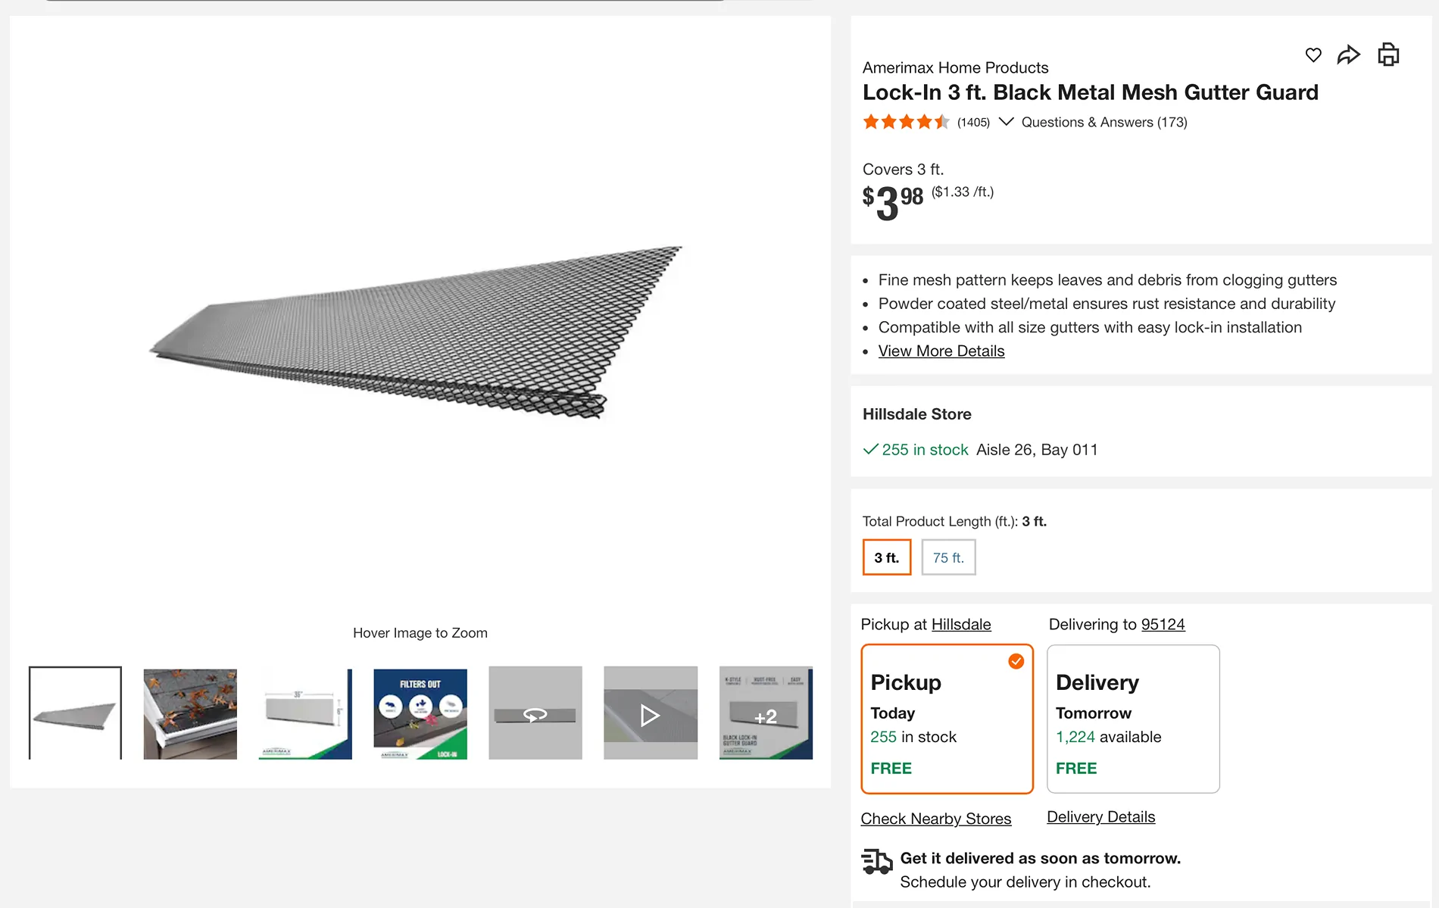Choose the 75 ft. length option
Viewport: 1439px width, 908px height.
click(948, 557)
